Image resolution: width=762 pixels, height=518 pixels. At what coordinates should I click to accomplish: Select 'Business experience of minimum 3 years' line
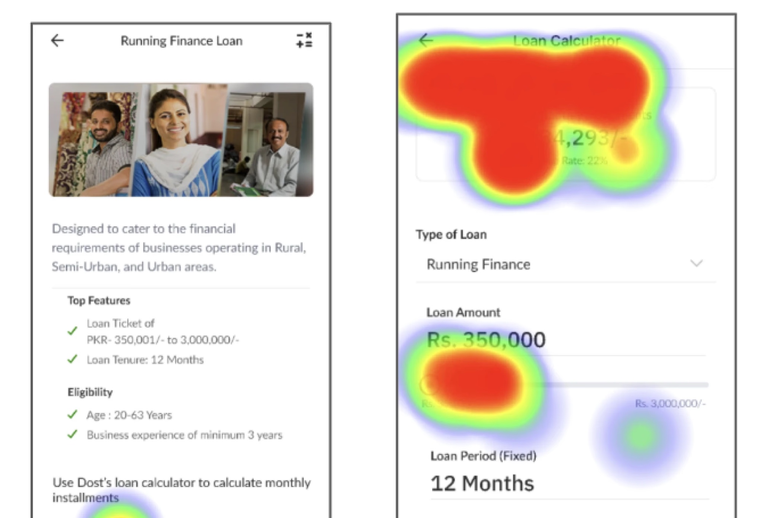point(184,435)
